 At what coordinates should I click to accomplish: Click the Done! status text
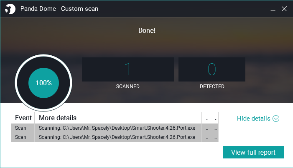point(147,30)
